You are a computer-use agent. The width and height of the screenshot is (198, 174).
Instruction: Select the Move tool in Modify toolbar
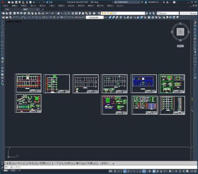[x=195, y=39]
